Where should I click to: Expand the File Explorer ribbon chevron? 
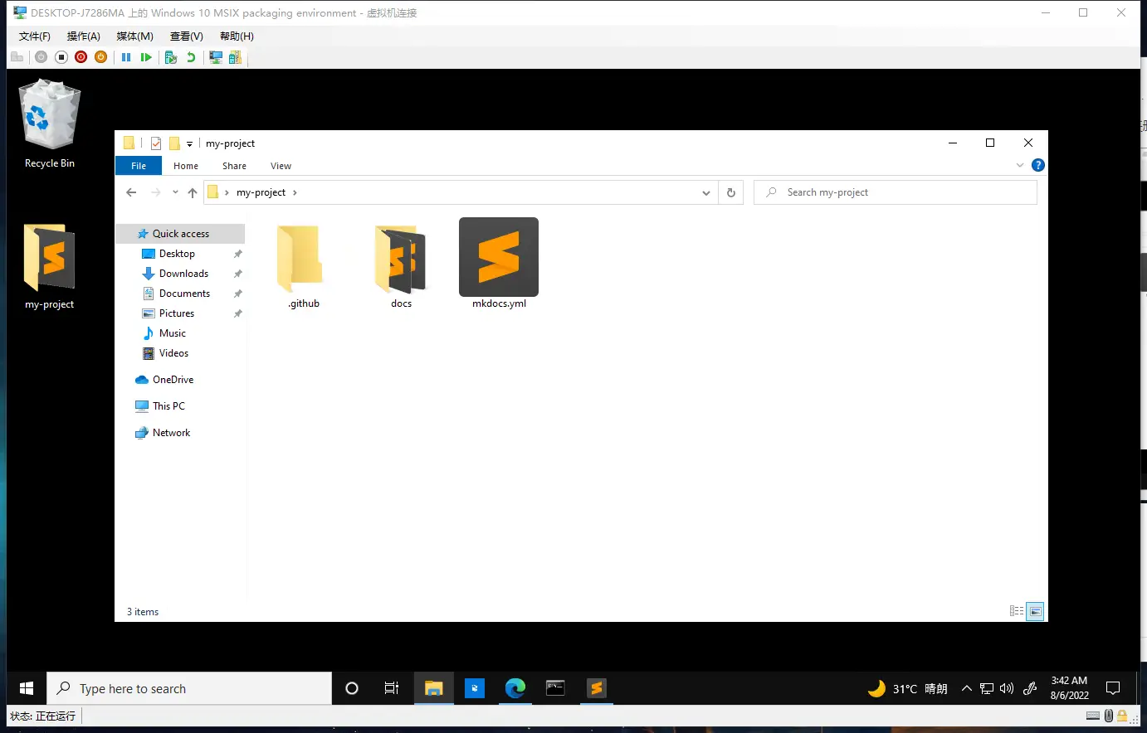(x=1020, y=166)
